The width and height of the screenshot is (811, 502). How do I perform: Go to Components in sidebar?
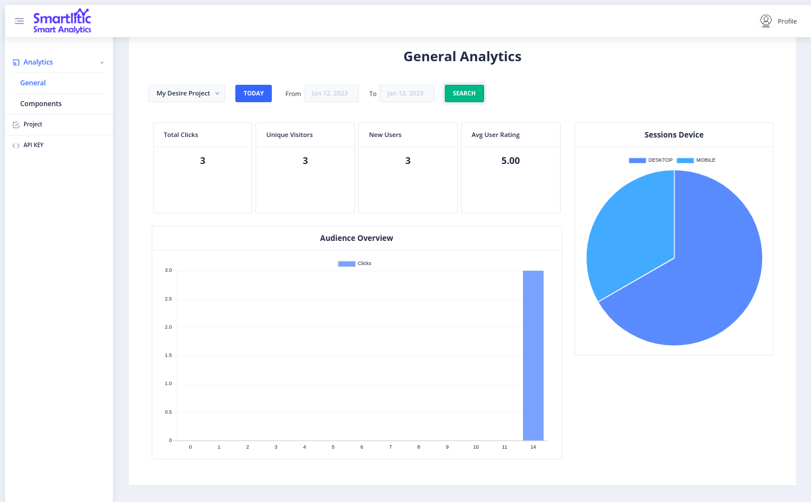(41, 104)
